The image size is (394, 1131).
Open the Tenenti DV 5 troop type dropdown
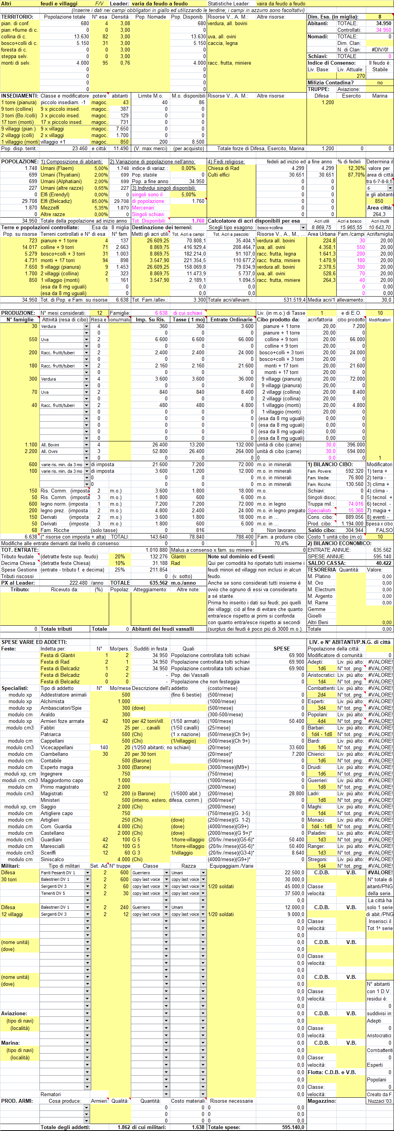point(87,894)
